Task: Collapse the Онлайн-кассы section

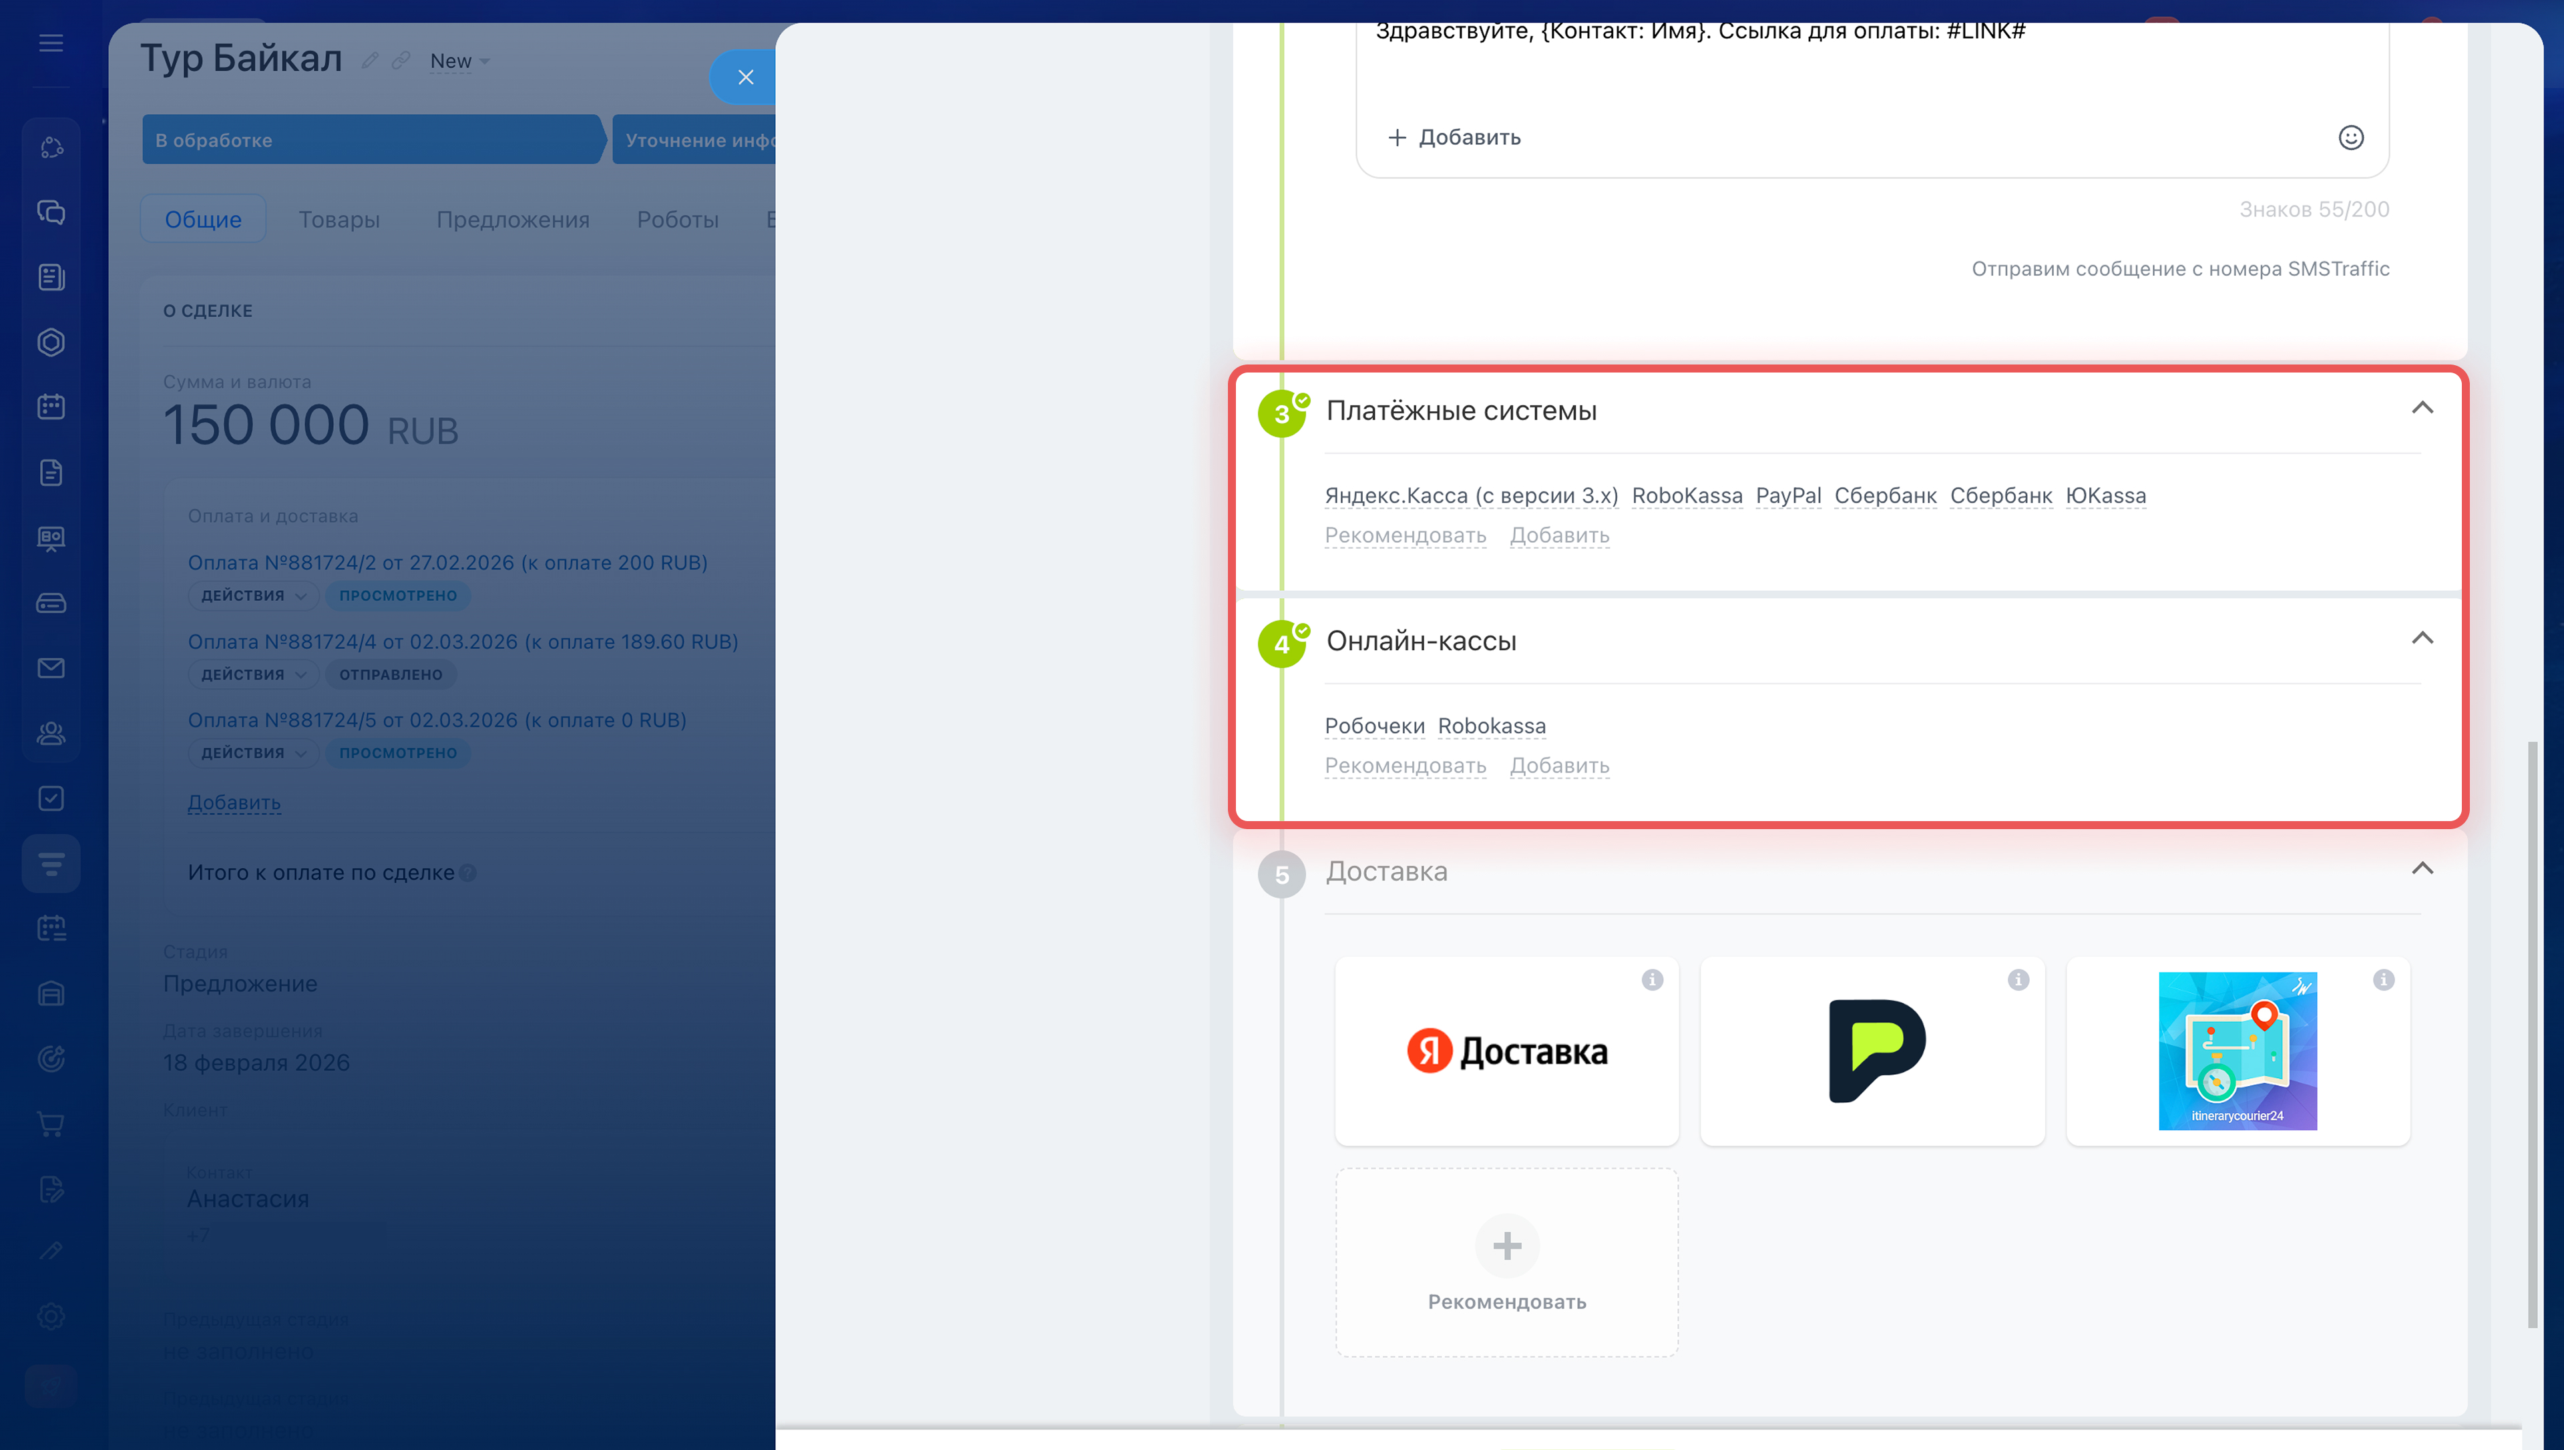Action: [x=2422, y=638]
